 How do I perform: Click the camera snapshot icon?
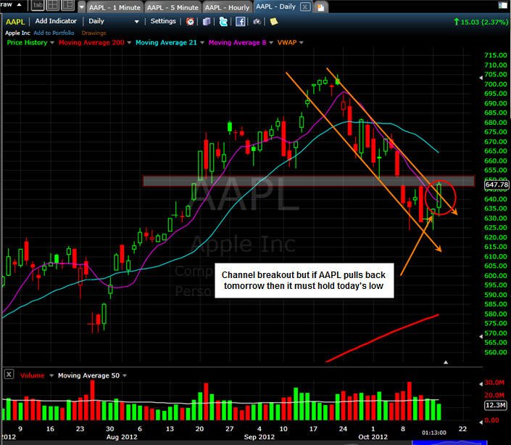pos(257,22)
